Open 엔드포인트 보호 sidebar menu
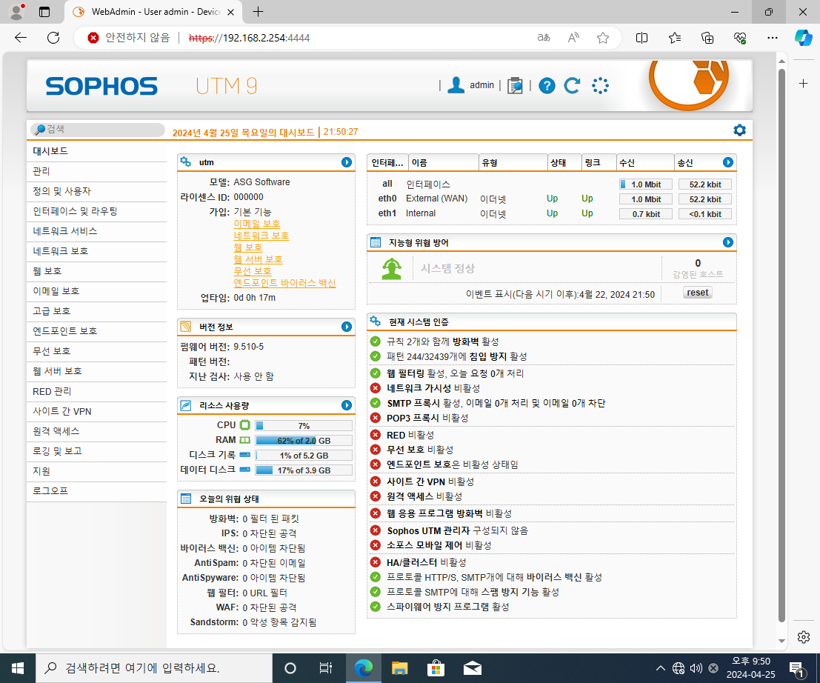The width and height of the screenshot is (820, 683). [x=97, y=331]
